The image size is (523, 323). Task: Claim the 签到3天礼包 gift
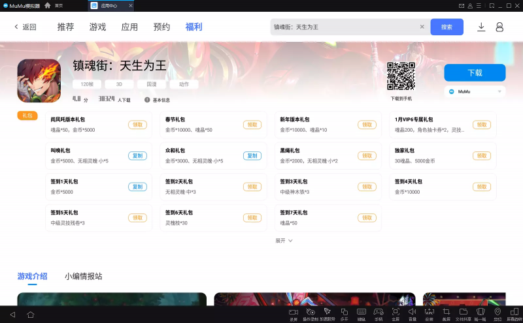(x=367, y=187)
